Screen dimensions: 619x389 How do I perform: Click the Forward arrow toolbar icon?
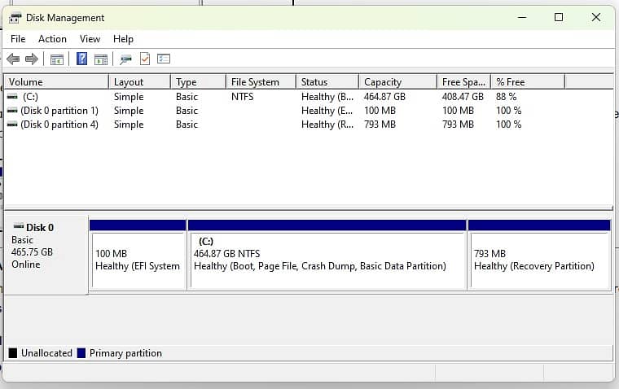[32, 59]
